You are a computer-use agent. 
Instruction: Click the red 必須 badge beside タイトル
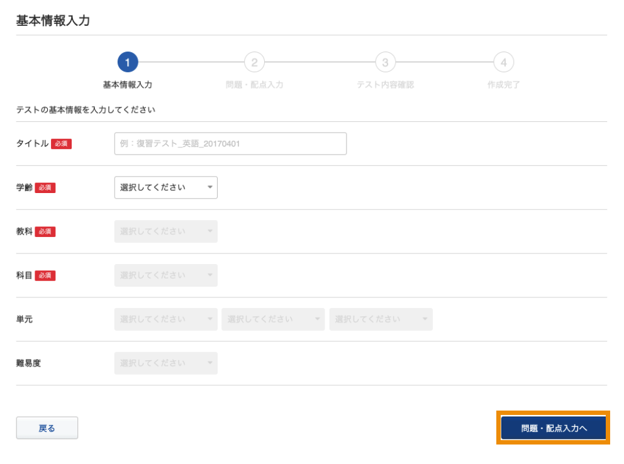(x=62, y=144)
